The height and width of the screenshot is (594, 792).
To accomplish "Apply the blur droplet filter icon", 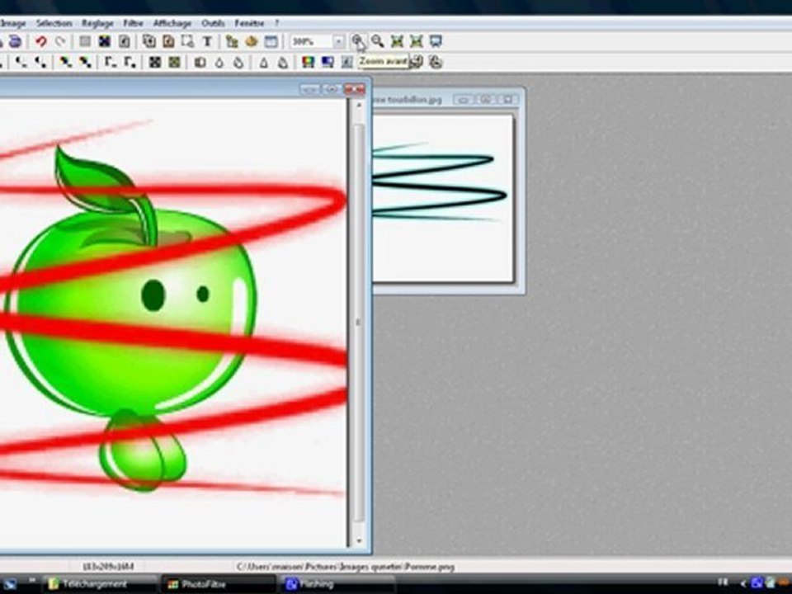I will (239, 62).
